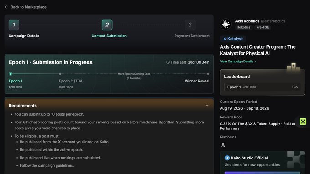Click the Campaign Details step label
Image resolution: width=310 pixels, height=174 pixels.
tap(24, 36)
